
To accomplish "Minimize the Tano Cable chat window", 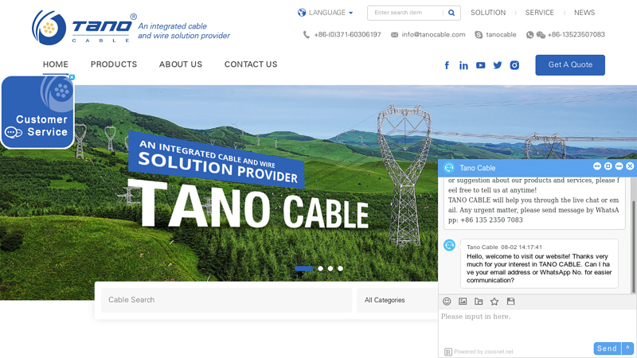I will click(x=619, y=166).
